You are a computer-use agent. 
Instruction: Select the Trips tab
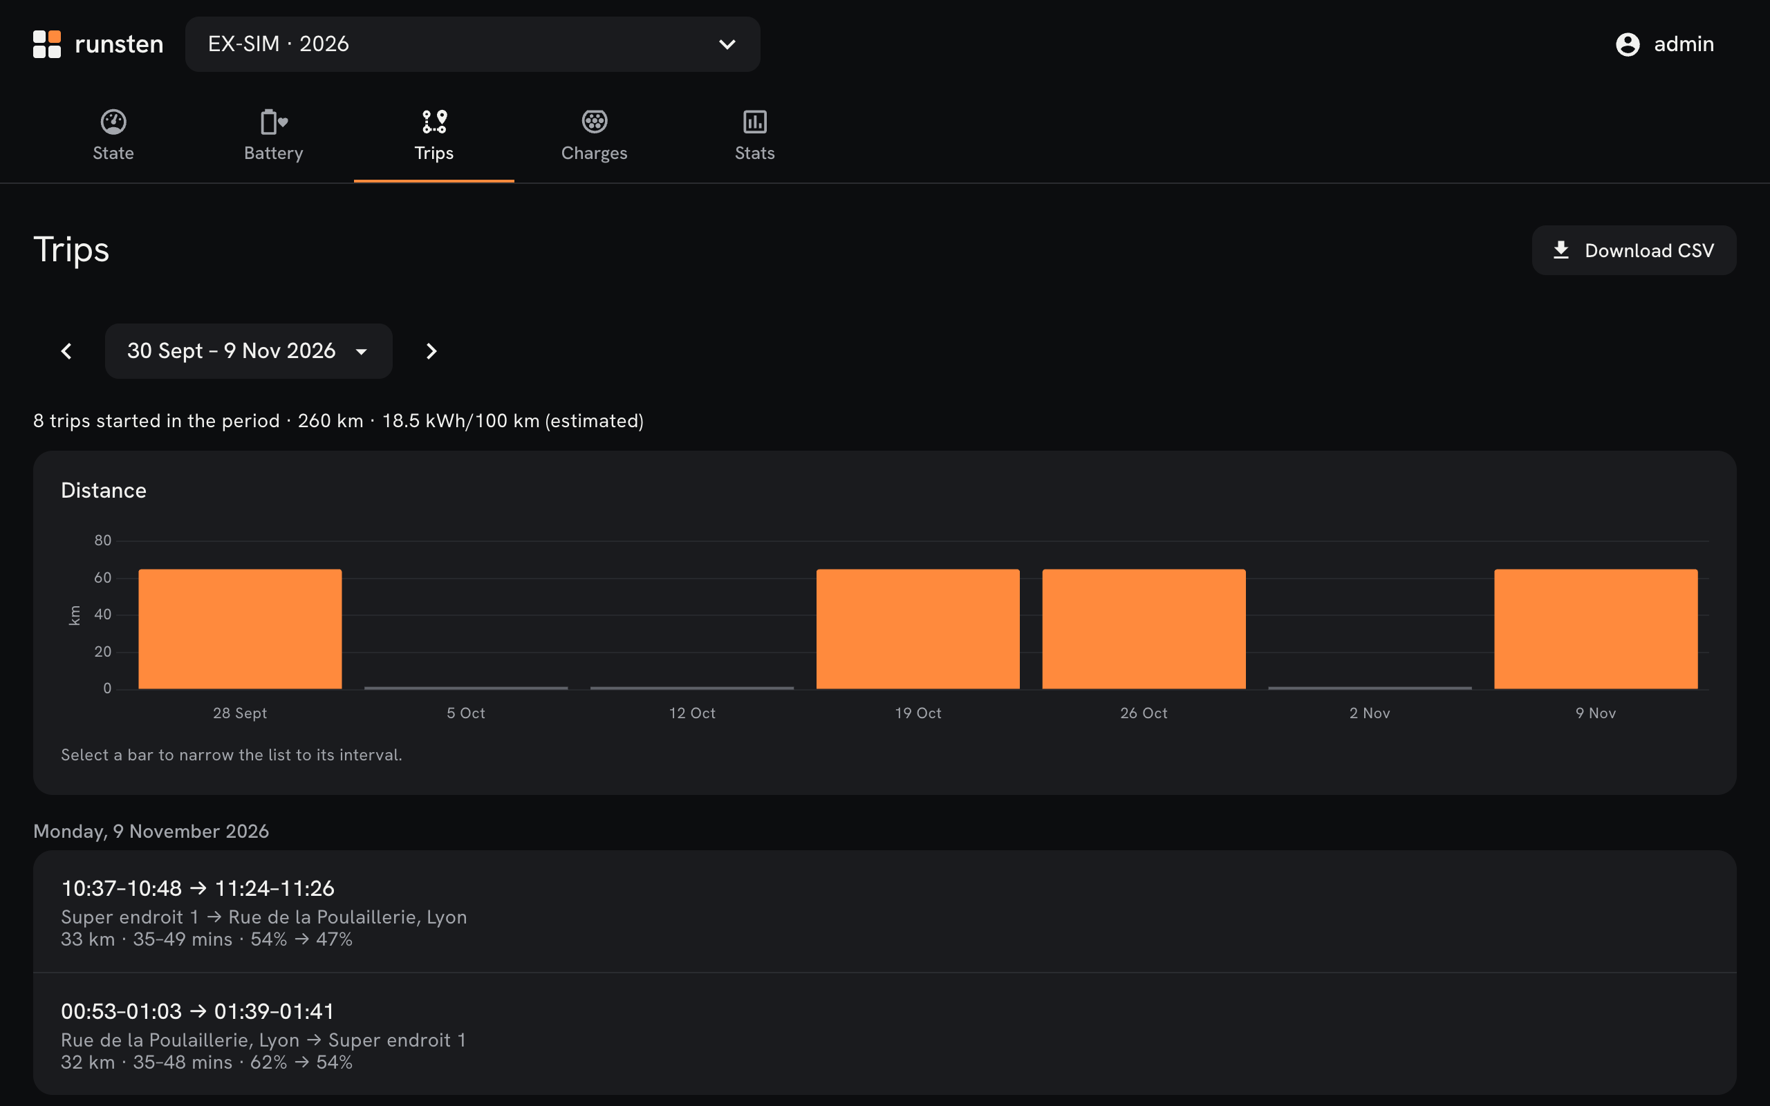tap(434, 136)
